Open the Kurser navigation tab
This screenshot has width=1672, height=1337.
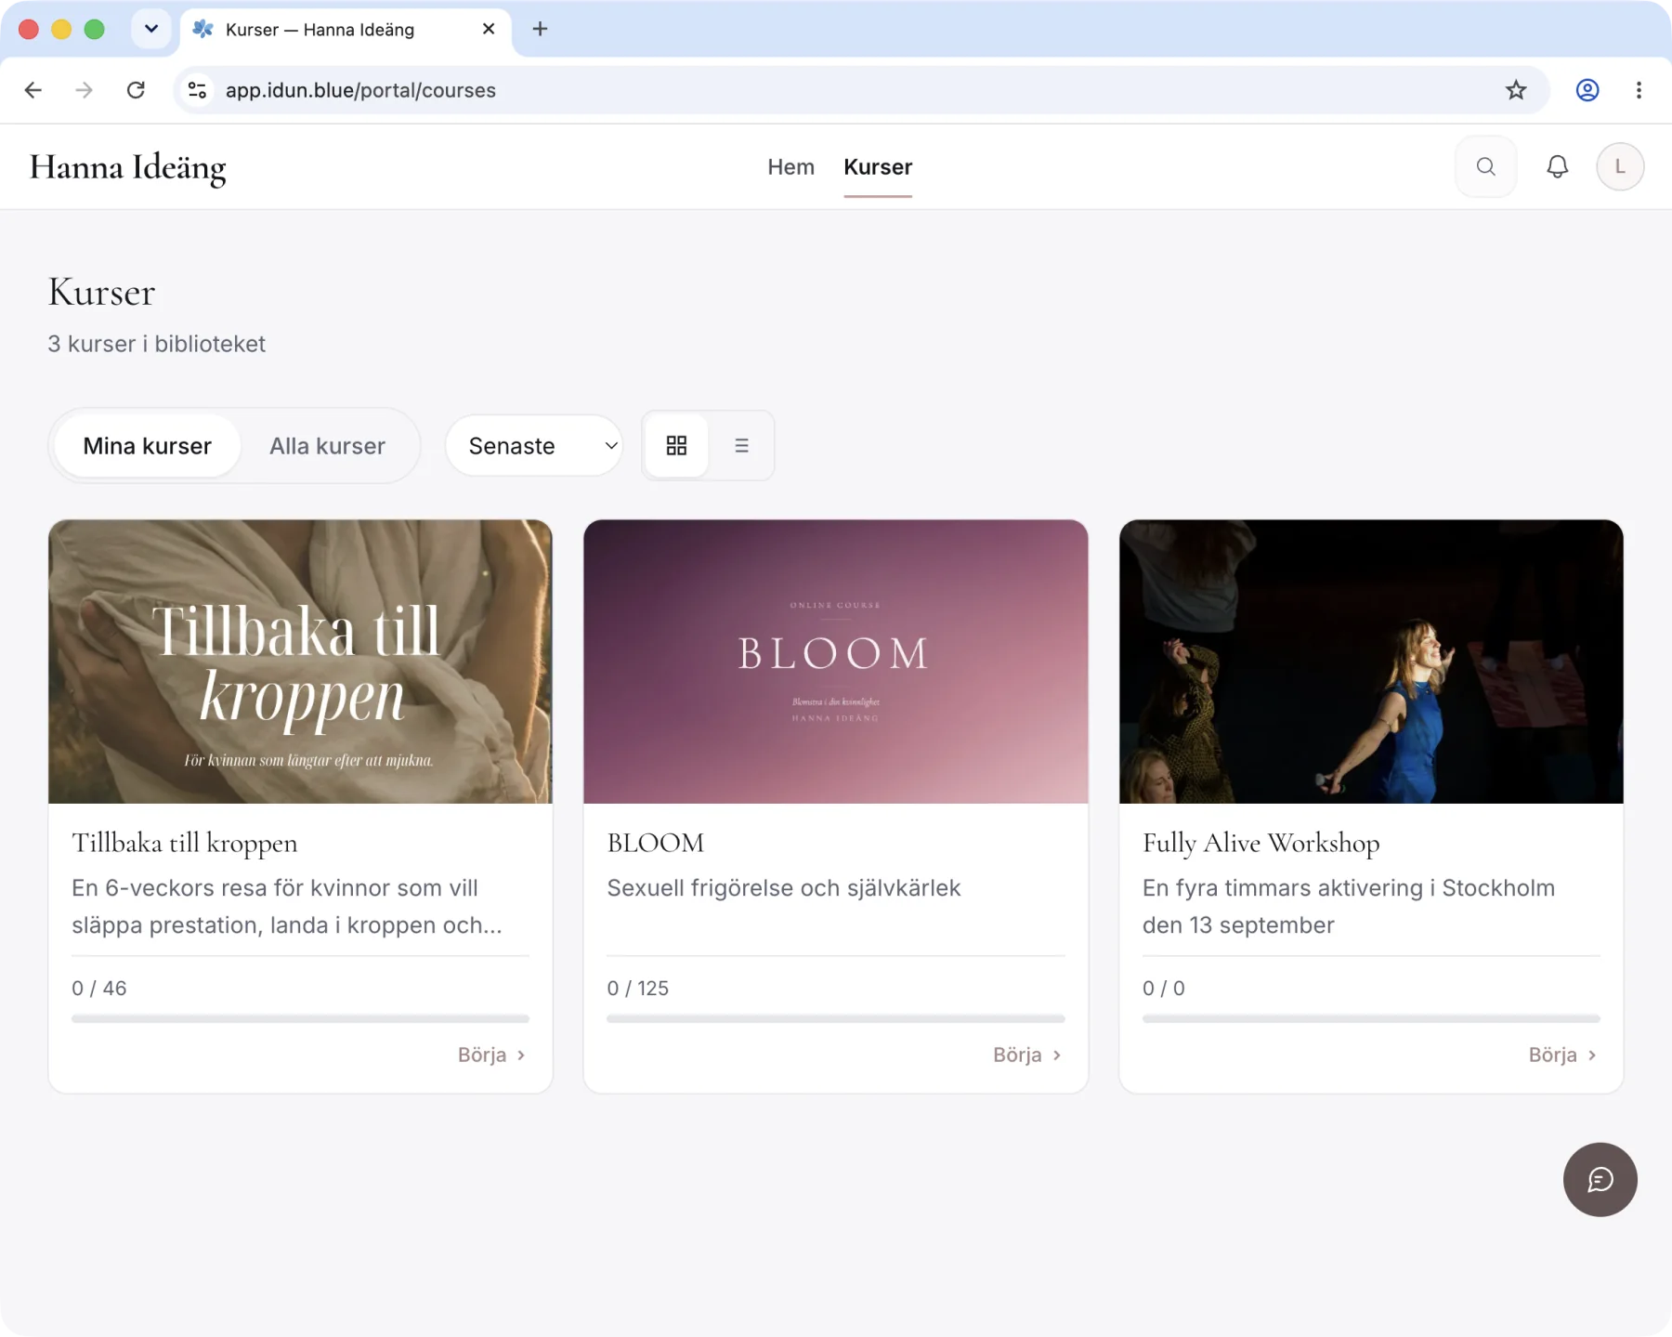coord(878,166)
